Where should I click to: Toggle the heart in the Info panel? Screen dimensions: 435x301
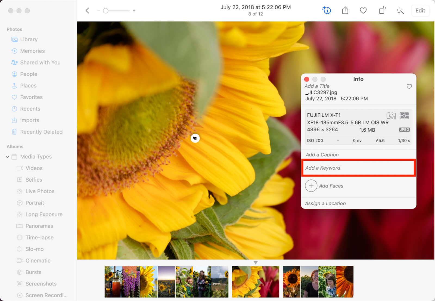pyautogui.click(x=409, y=86)
